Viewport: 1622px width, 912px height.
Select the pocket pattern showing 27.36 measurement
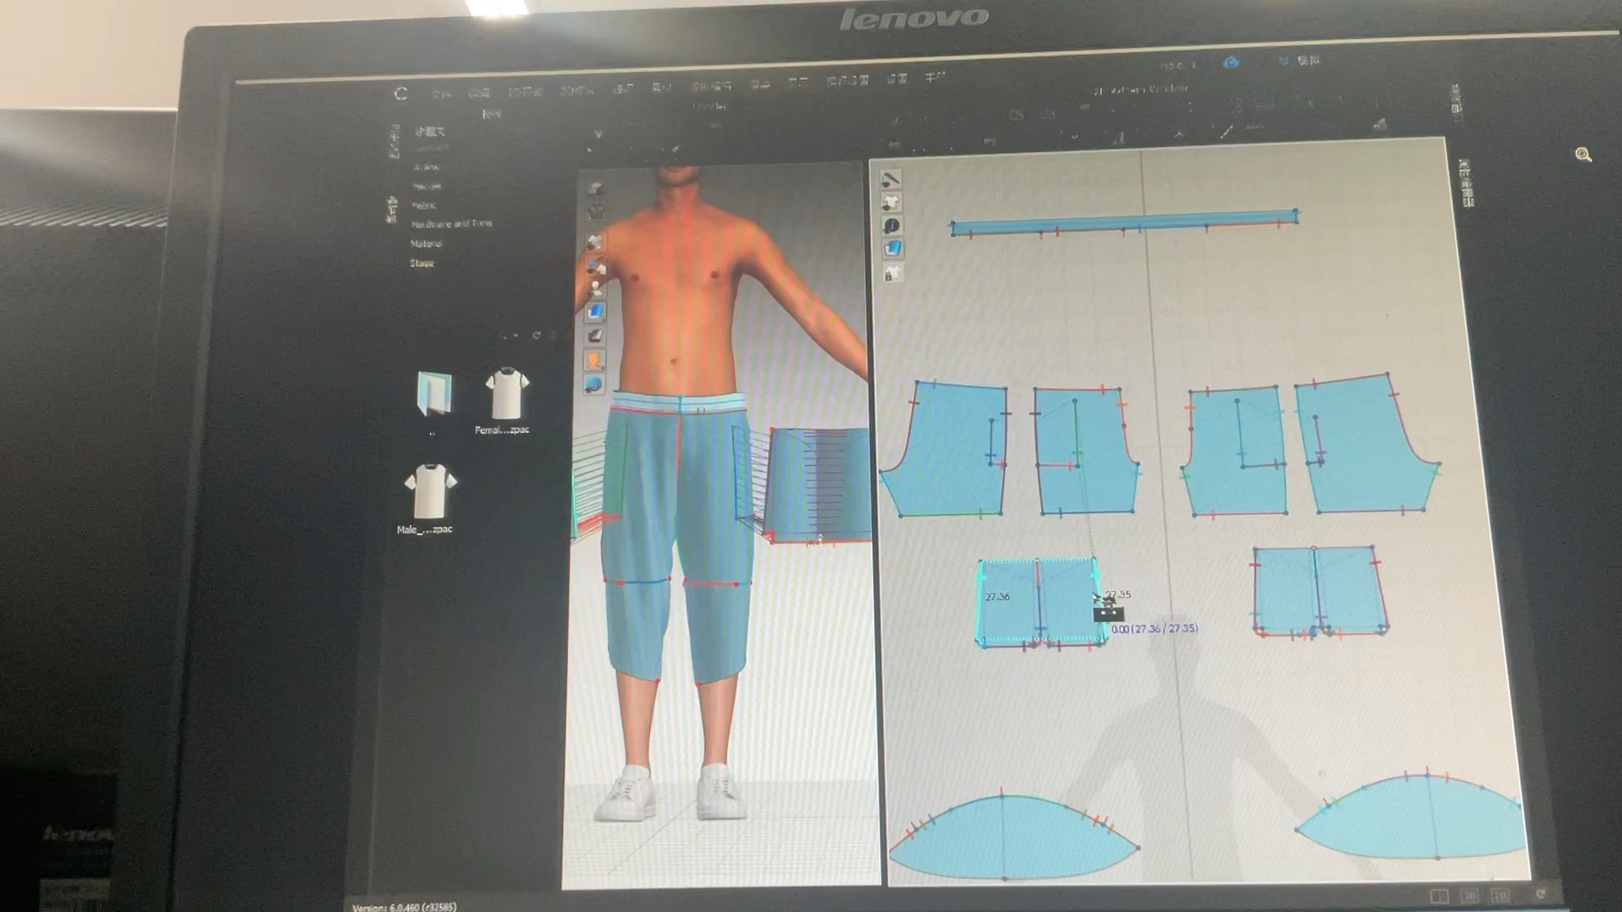point(1039,601)
